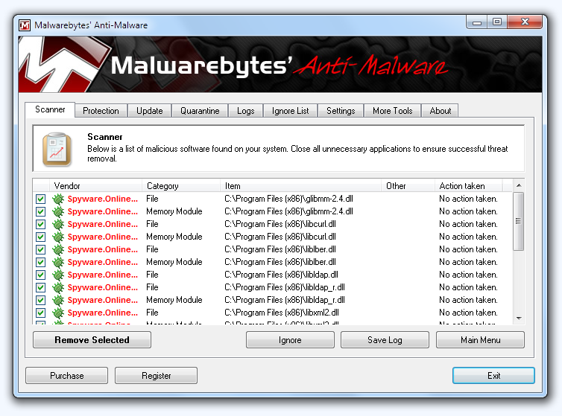Deselect the liblber.dll File entry checkbox
The image size is (562, 416).
pos(40,249)
